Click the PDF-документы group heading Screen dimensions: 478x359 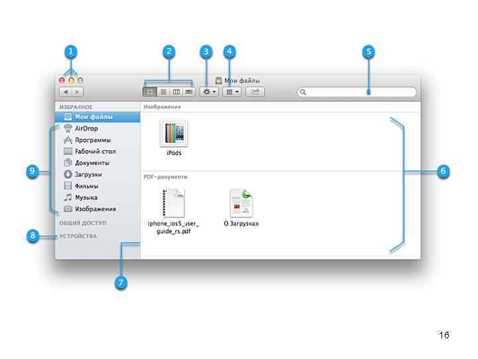(165, 177)
